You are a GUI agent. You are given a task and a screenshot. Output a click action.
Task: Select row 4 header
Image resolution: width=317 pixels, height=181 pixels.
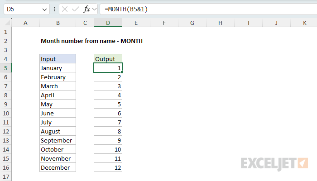pyautogui.click(x=5, y=59)
